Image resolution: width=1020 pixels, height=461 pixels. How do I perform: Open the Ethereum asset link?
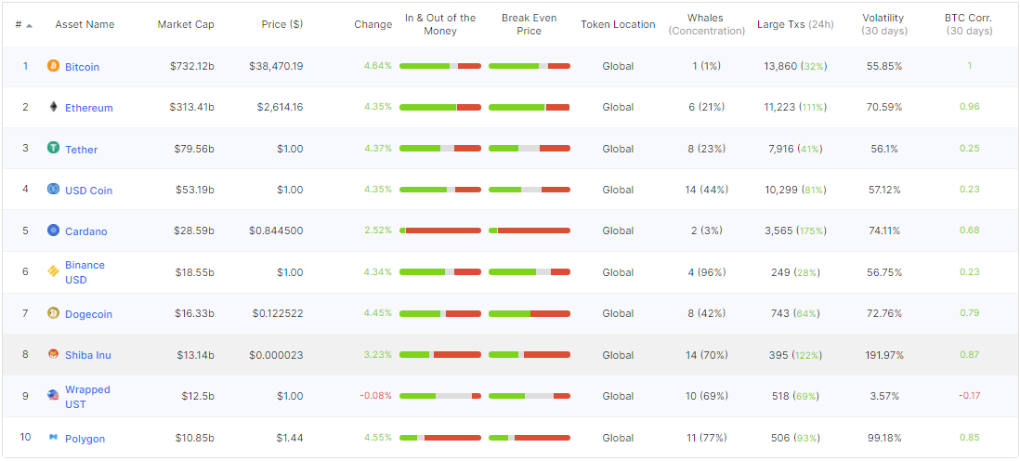point(89,108)
